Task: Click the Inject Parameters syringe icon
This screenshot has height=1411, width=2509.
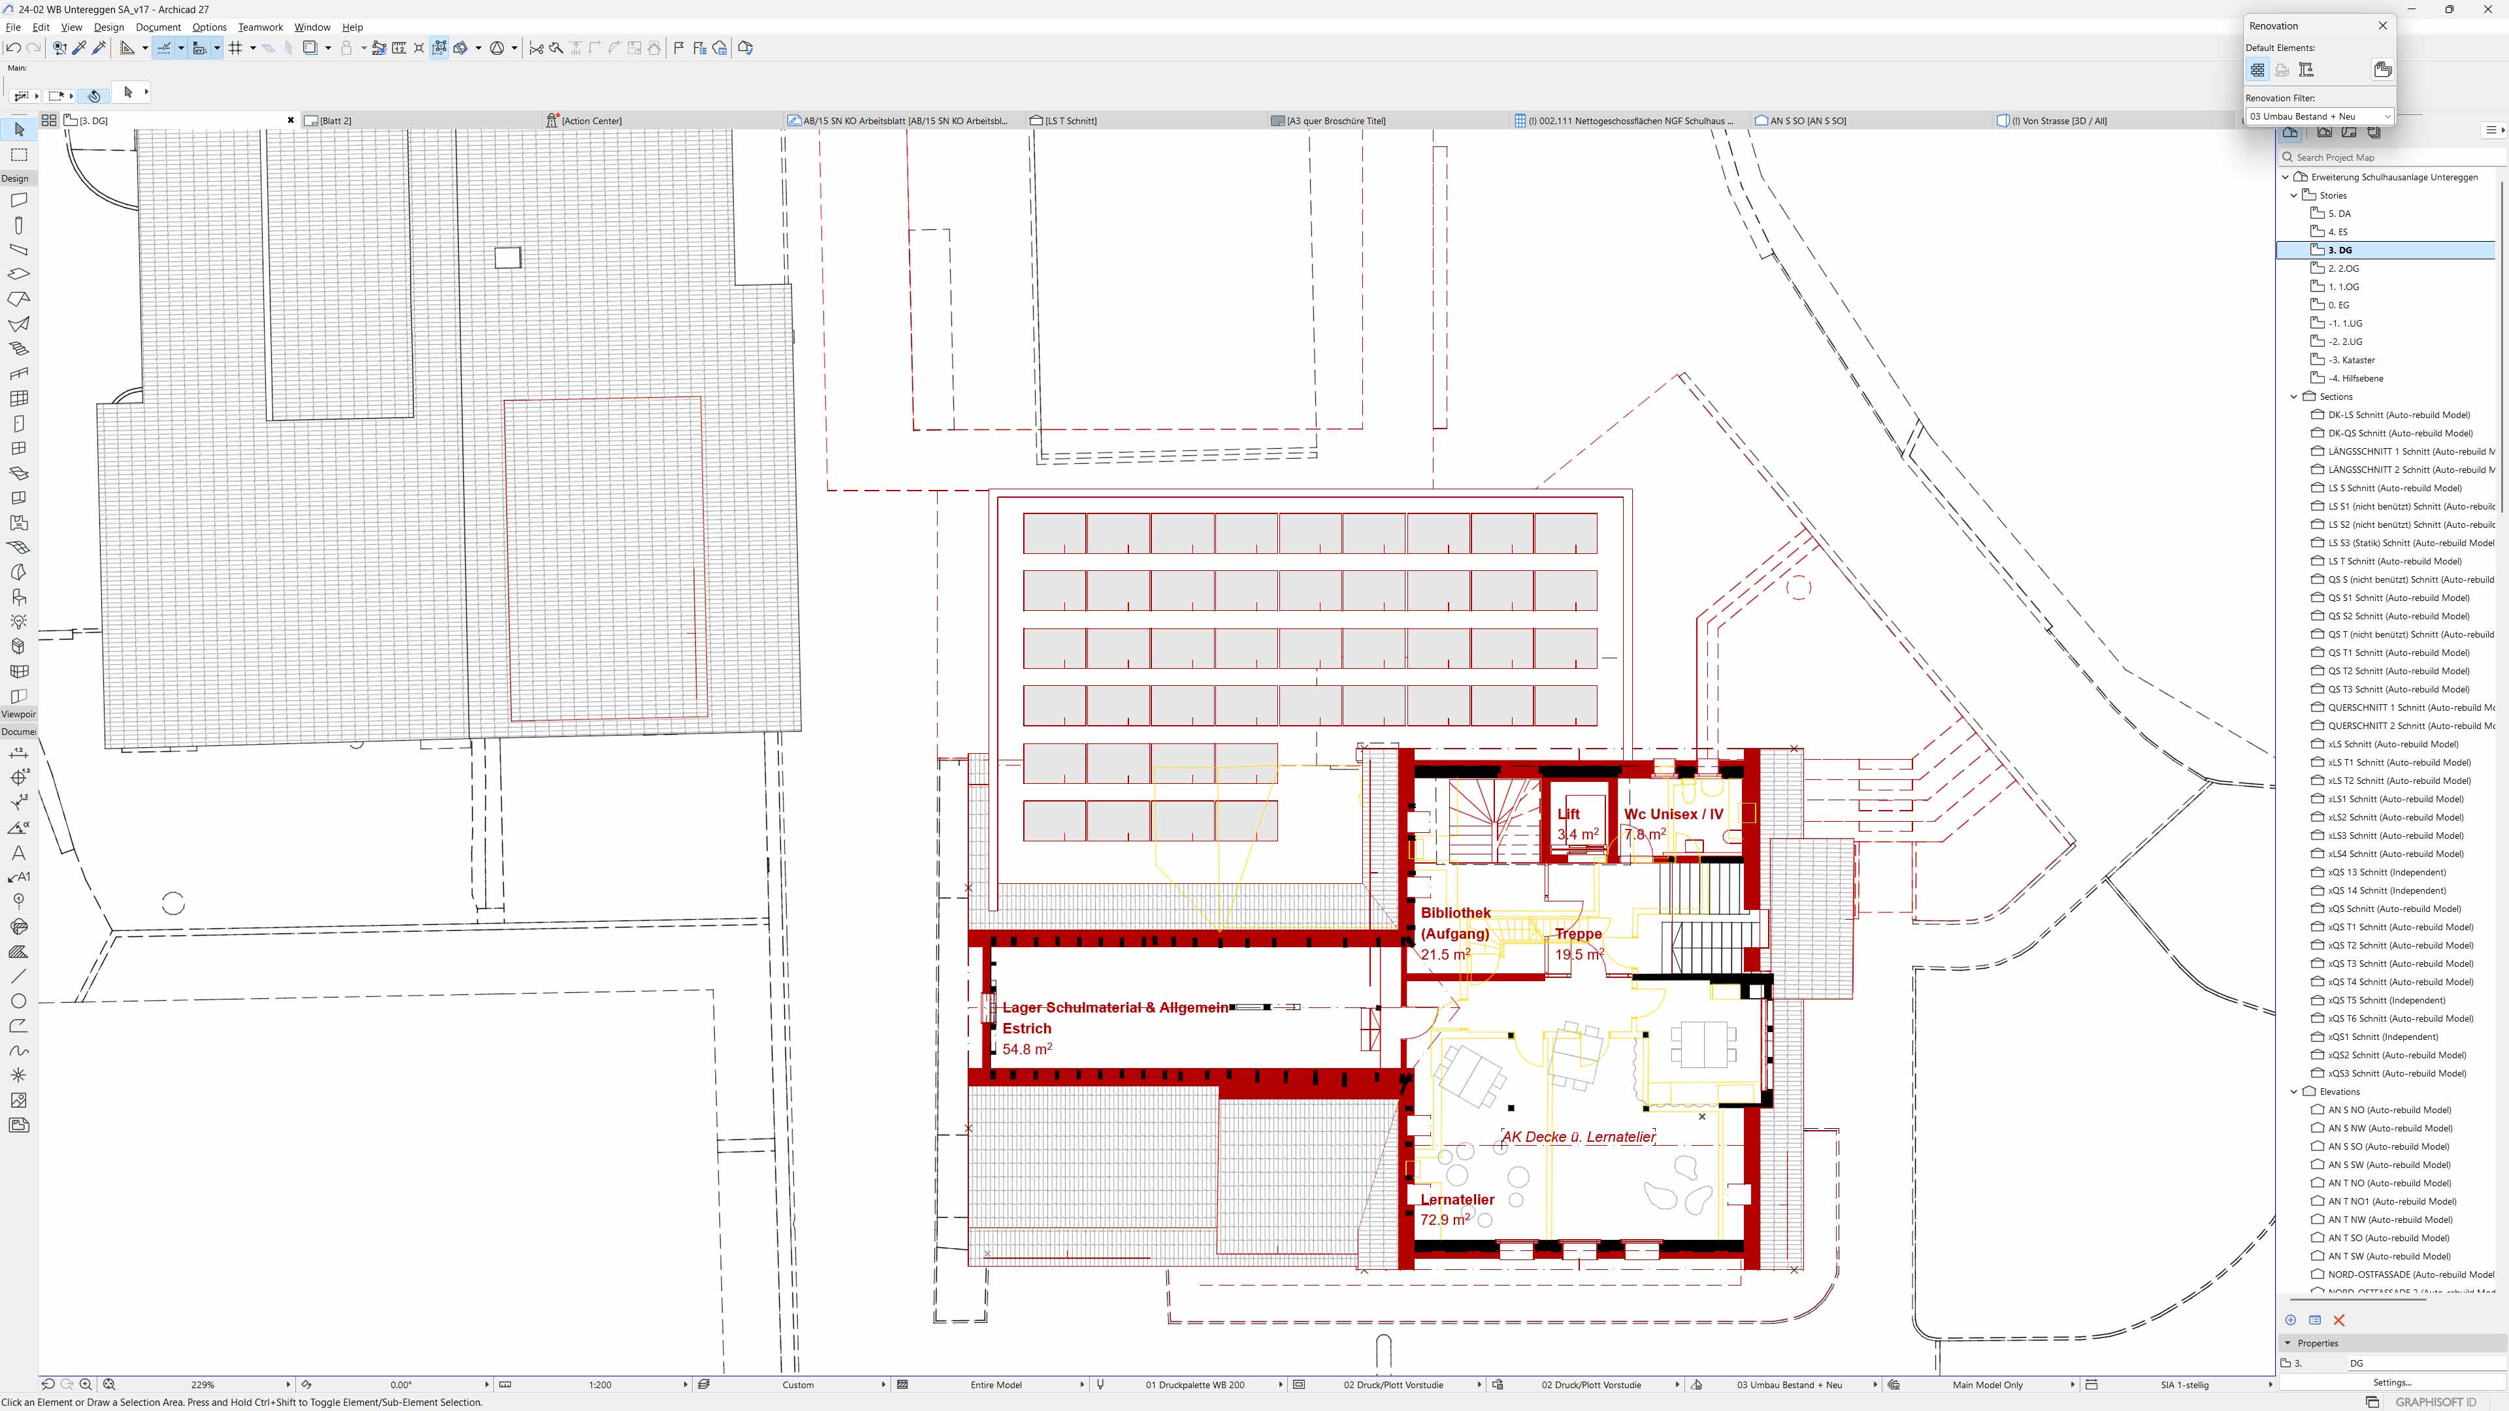Action: [99, 48]
